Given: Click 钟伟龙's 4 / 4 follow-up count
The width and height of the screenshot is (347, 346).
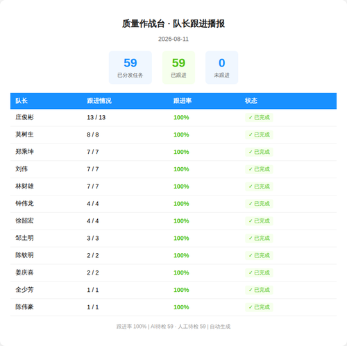Looking at the screenshot, I should 93,204.
